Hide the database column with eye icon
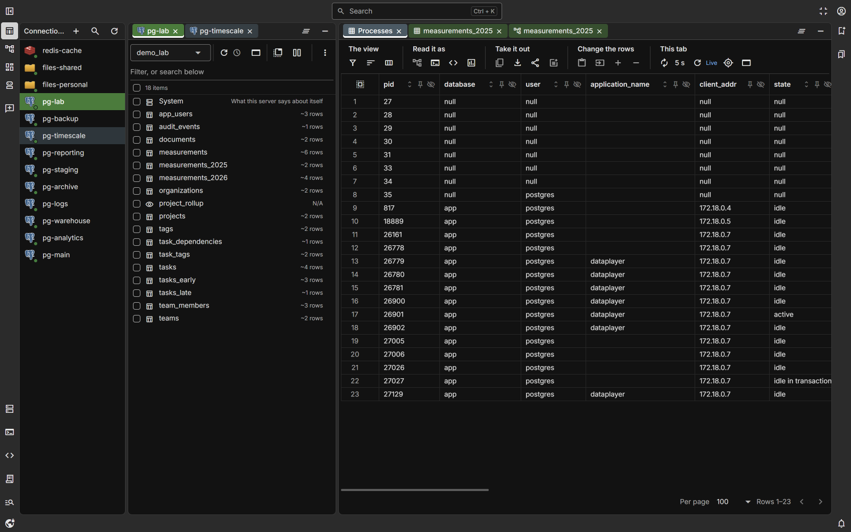 click(513, 85)
